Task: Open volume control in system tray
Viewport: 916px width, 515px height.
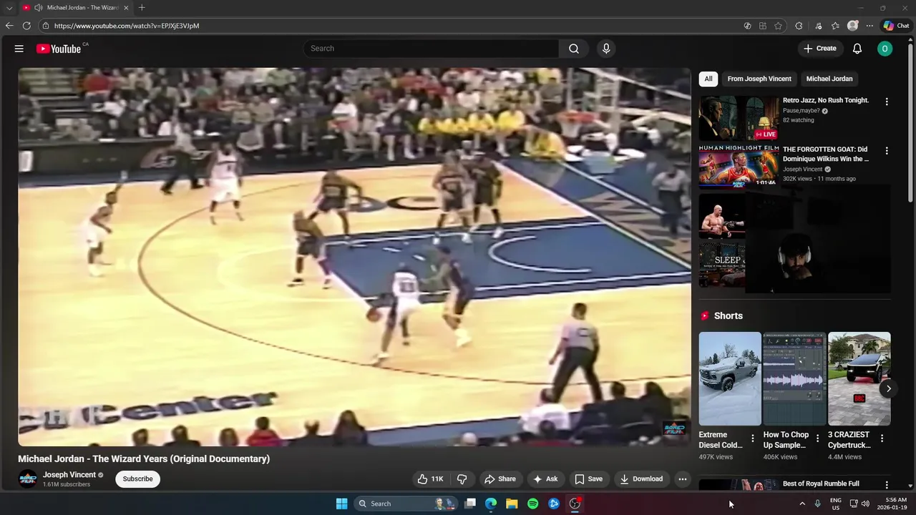Action: point(865,504)
